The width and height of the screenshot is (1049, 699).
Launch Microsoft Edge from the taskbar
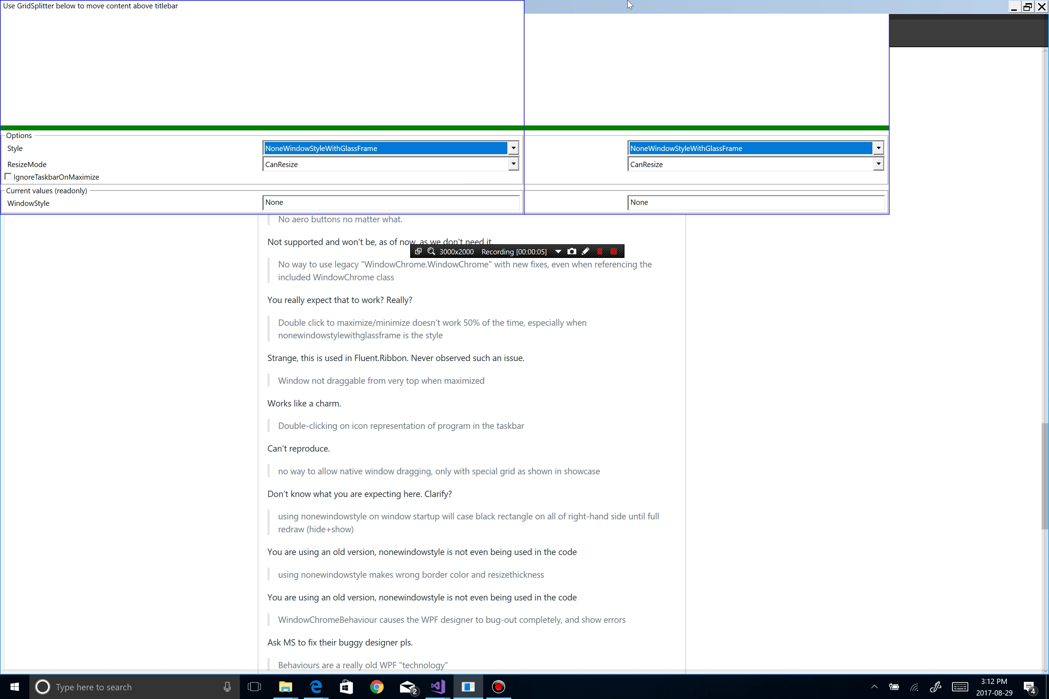(316, 687)
